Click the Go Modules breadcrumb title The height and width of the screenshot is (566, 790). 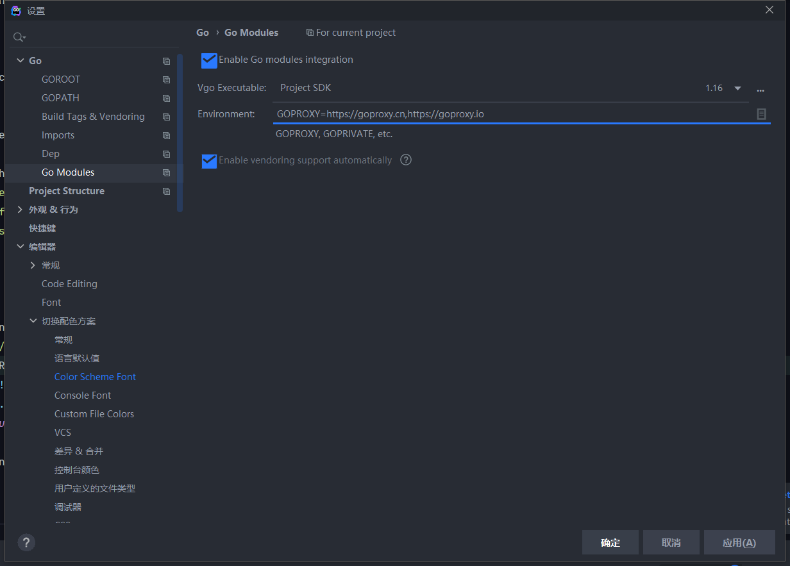pyautogui.click(x=251, y=33)
